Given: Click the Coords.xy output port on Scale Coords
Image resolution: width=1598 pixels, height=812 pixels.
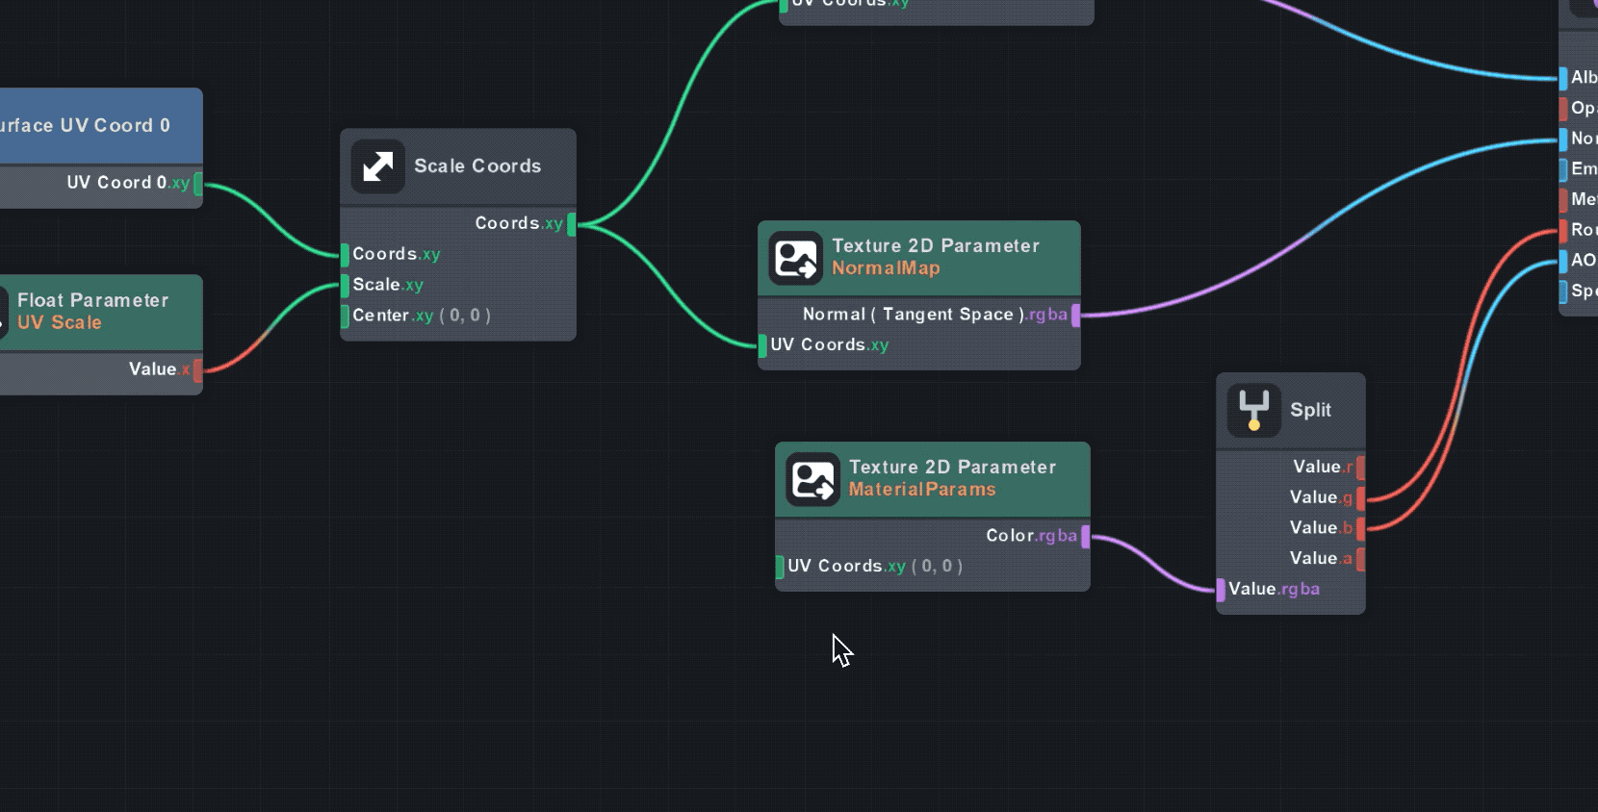Looking at the screenshot, I should tap(572, 224).
